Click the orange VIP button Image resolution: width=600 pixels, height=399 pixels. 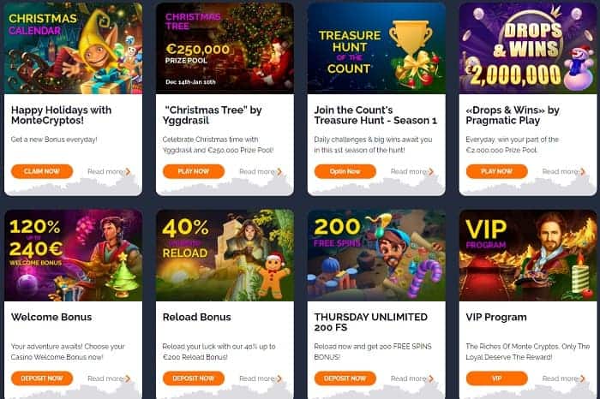point(496,378)
